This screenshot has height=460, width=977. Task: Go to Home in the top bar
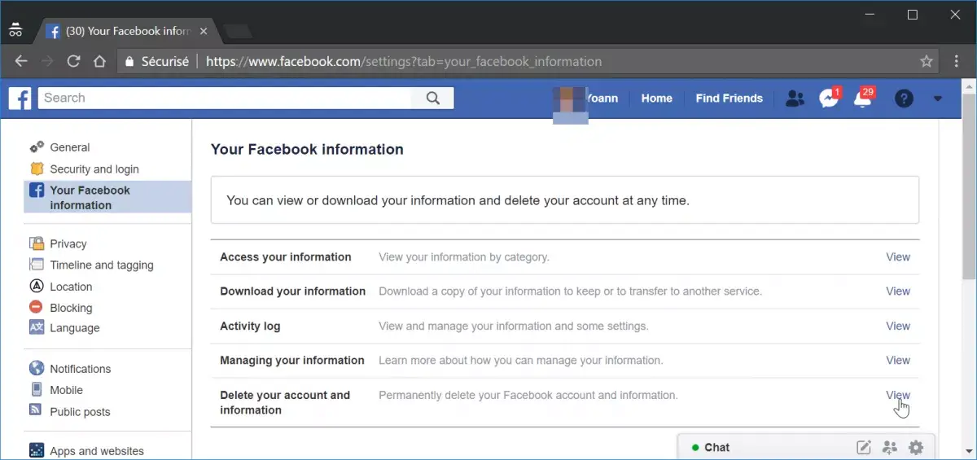pos(656,99)
